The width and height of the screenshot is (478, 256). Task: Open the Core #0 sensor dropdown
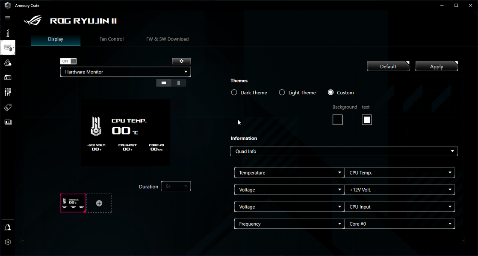click(400, 224)
